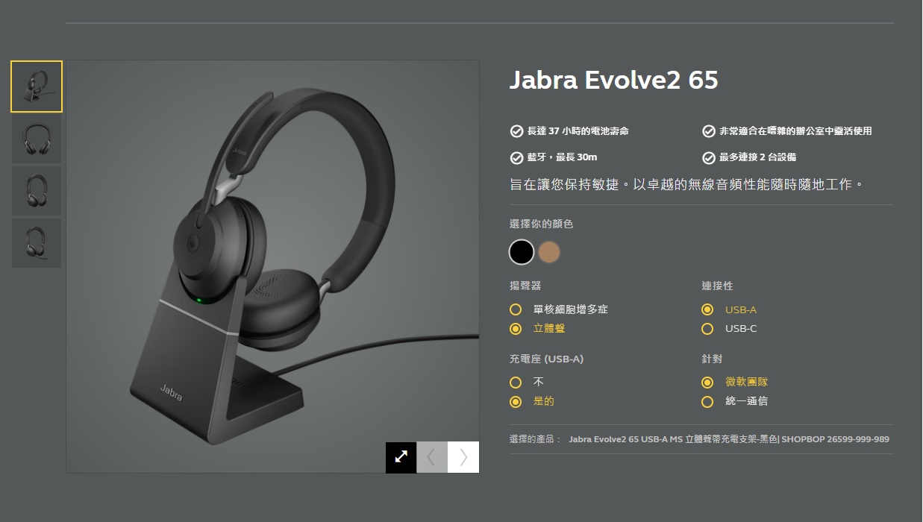Choose the beige color swatch
The height and width of the screenshot is (522, 923).
[549, 252]
